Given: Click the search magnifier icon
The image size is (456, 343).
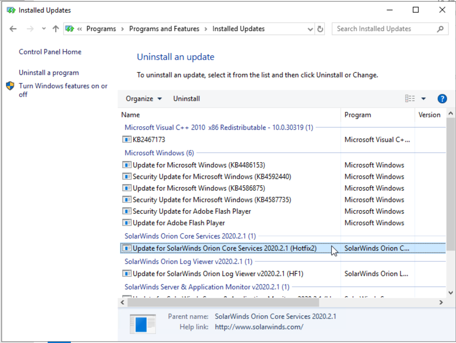Looking at the screenshot, I should [x=440, y=29].
